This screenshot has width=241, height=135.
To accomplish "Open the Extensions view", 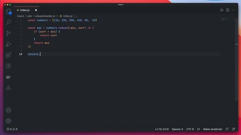I will (8, 55).
